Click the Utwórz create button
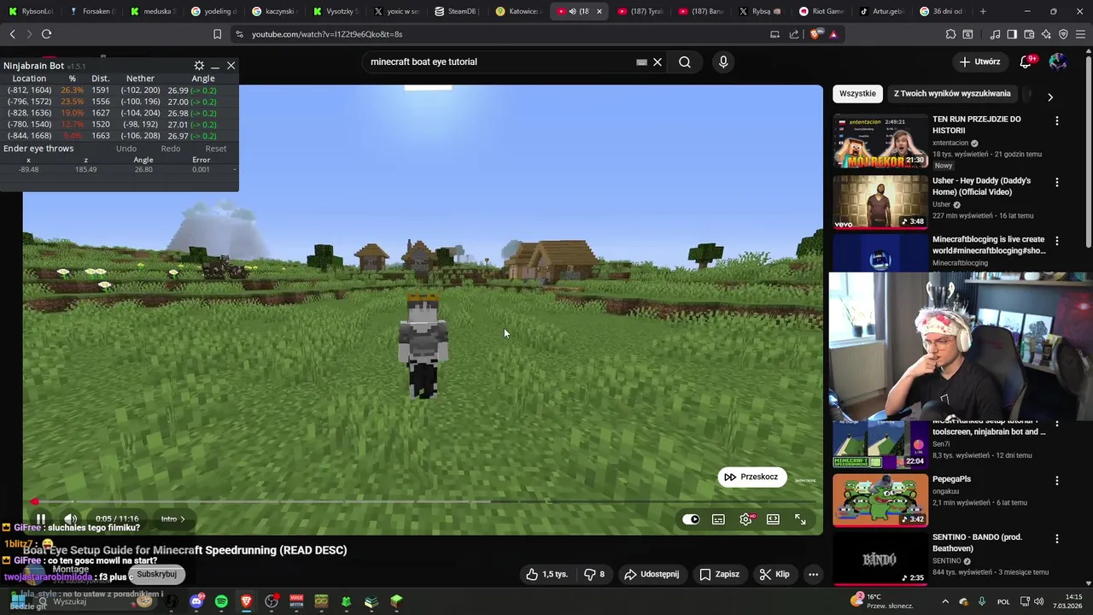Image resolution: width=1093 pixels, height=615 pixels. click(x=979, y=61)
